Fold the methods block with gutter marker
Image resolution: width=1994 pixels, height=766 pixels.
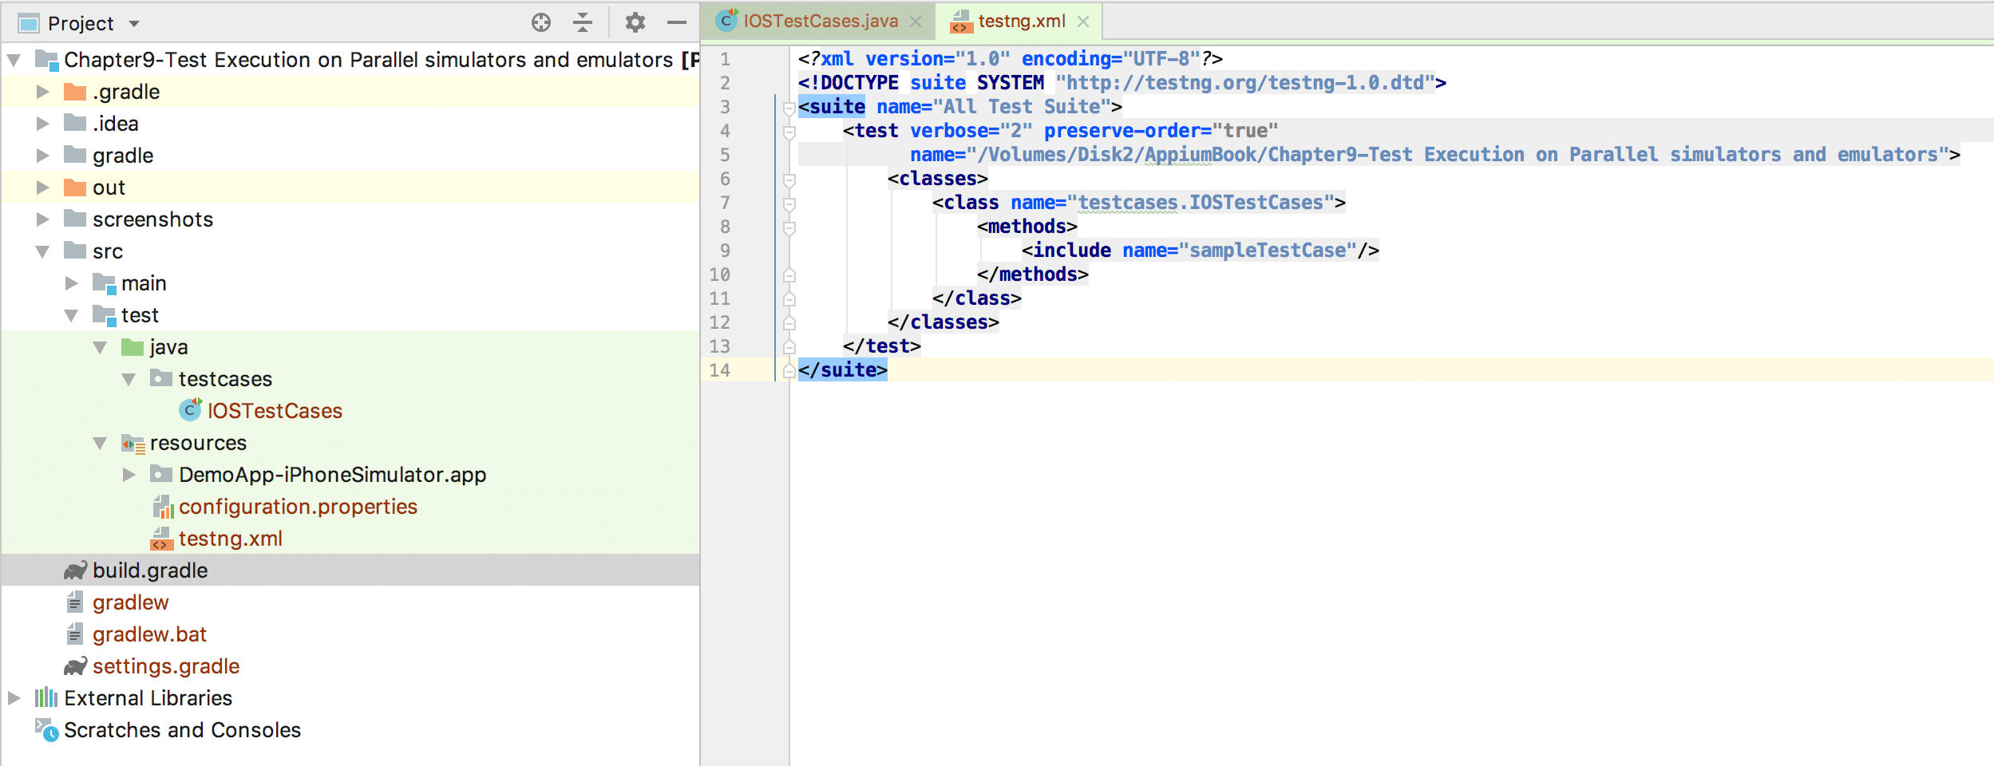click(789, 227)
